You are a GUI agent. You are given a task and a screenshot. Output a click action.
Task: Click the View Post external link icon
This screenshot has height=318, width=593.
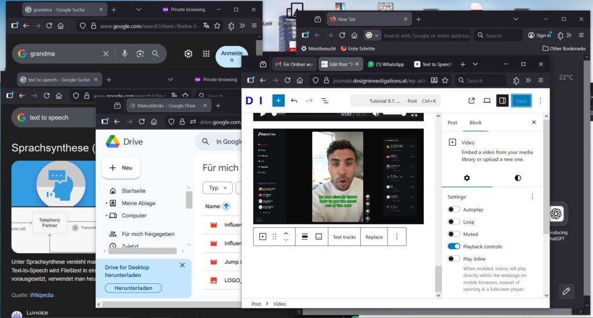coord(471,101)
